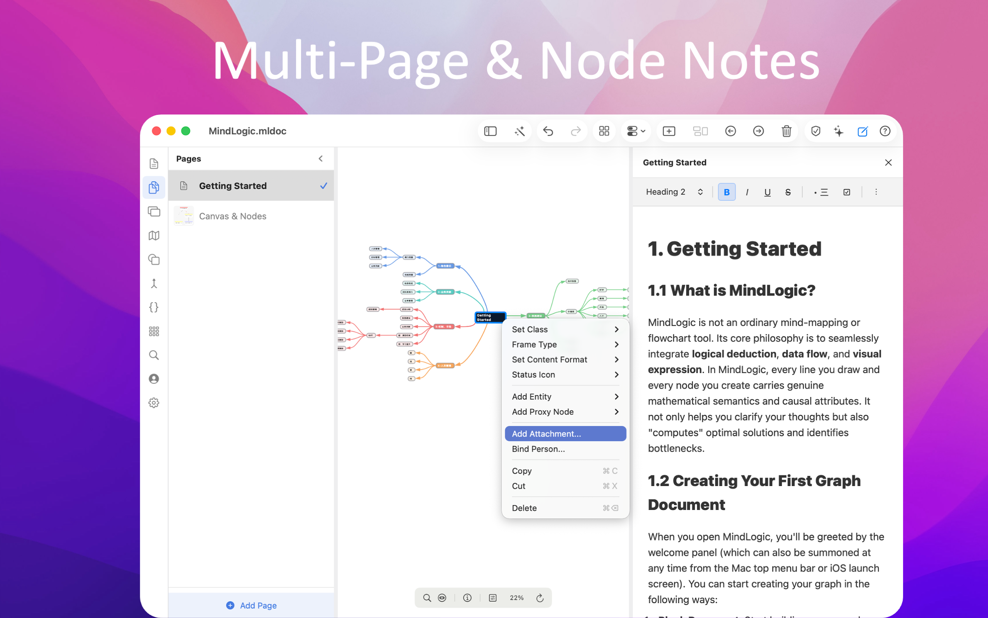Toggle bullet list formatting
This screenshot has height=618, width=988.
click(821, 192)
